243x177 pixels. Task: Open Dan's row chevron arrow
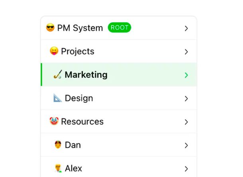click(x=186, y=146)
